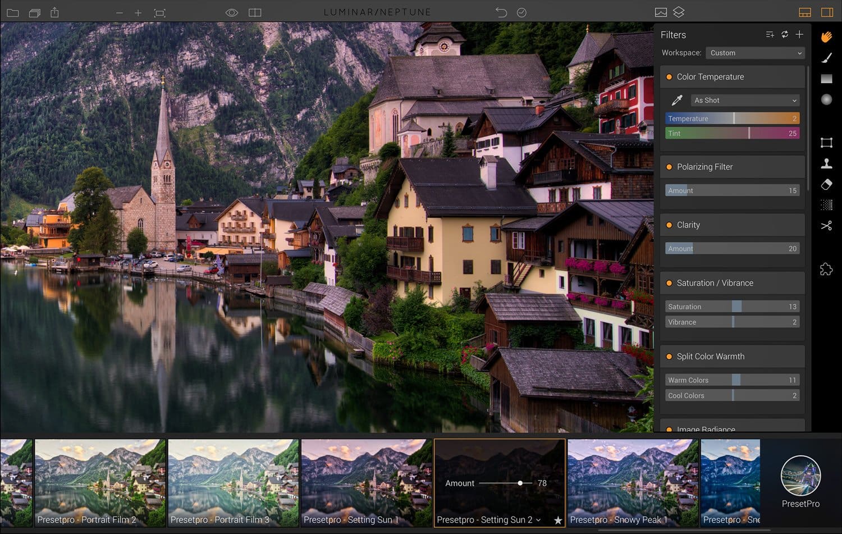Disable the Color Temperature filter dot
The width and height of the screenshot is (842, 534).
point(669,77)
